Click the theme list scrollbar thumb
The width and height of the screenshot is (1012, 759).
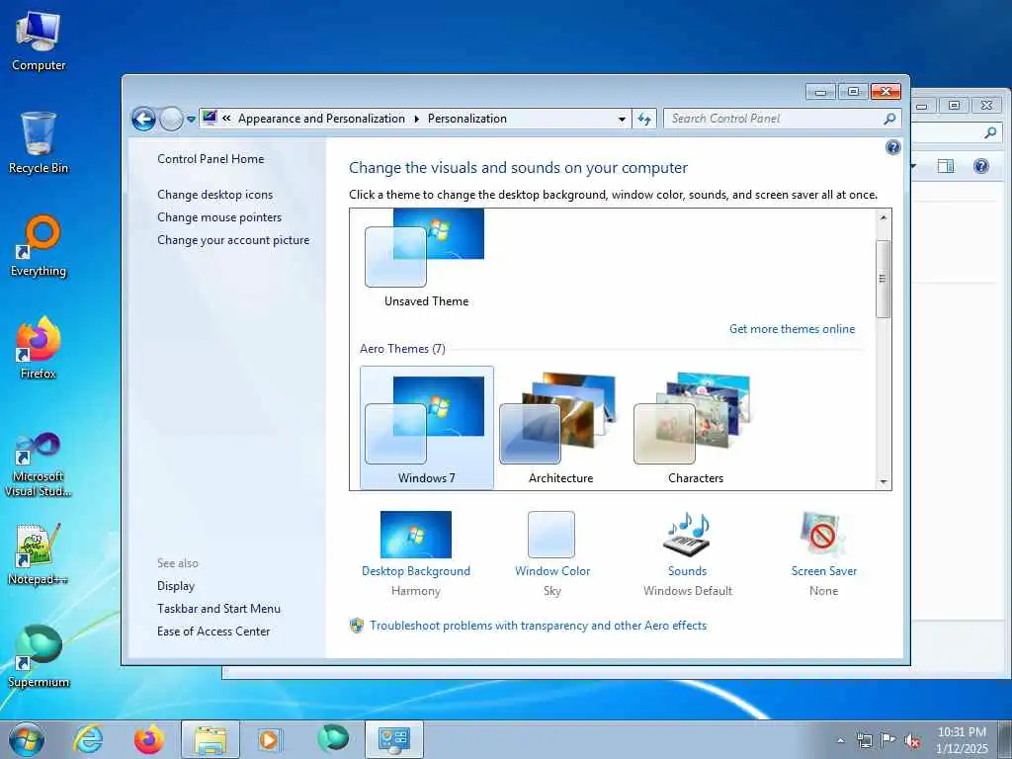tap(883, 278)
